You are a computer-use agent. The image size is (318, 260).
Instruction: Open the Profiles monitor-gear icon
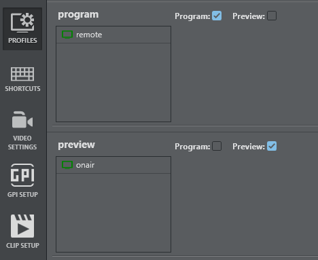22,22
